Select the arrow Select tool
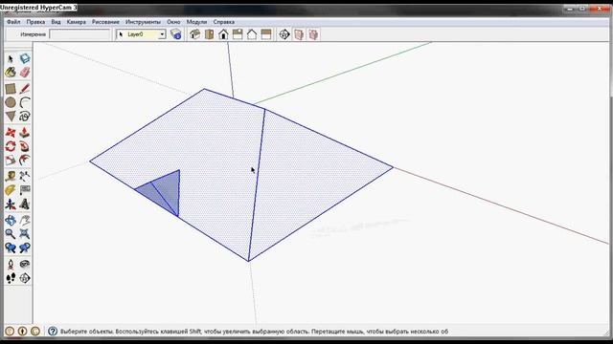 pos(11,58)
